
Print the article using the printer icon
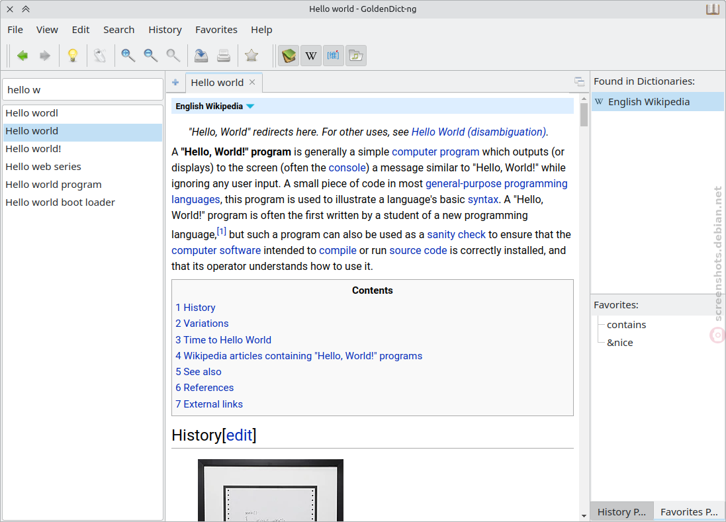[224, 56]
